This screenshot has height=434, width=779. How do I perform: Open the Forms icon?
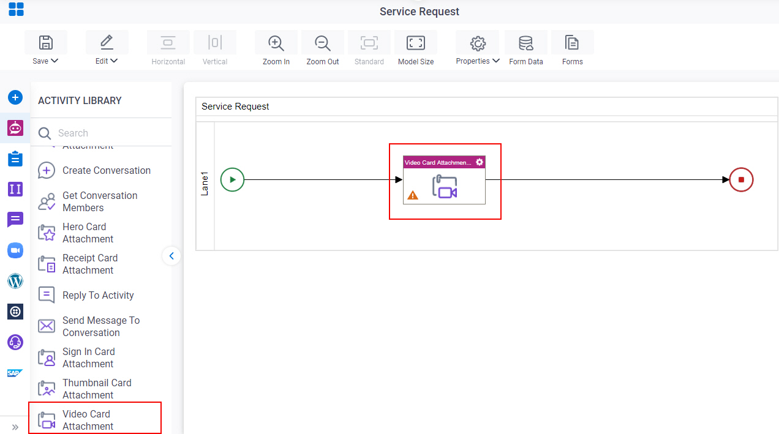572,43
